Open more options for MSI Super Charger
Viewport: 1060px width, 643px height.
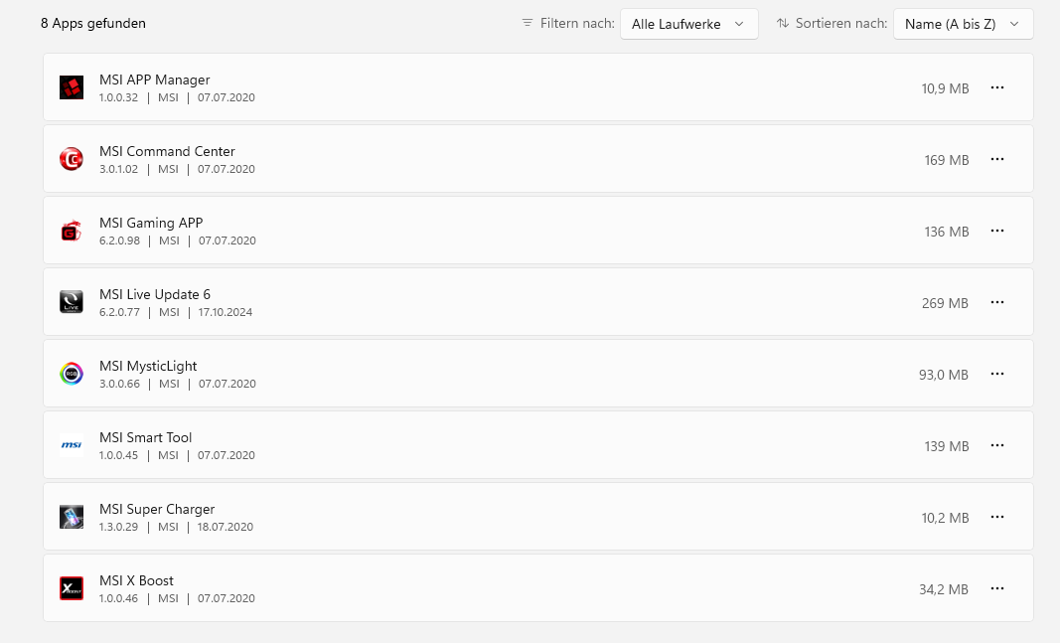click(x=997, y=517)
